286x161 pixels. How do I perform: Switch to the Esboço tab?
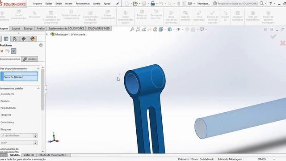click(28, 29)
